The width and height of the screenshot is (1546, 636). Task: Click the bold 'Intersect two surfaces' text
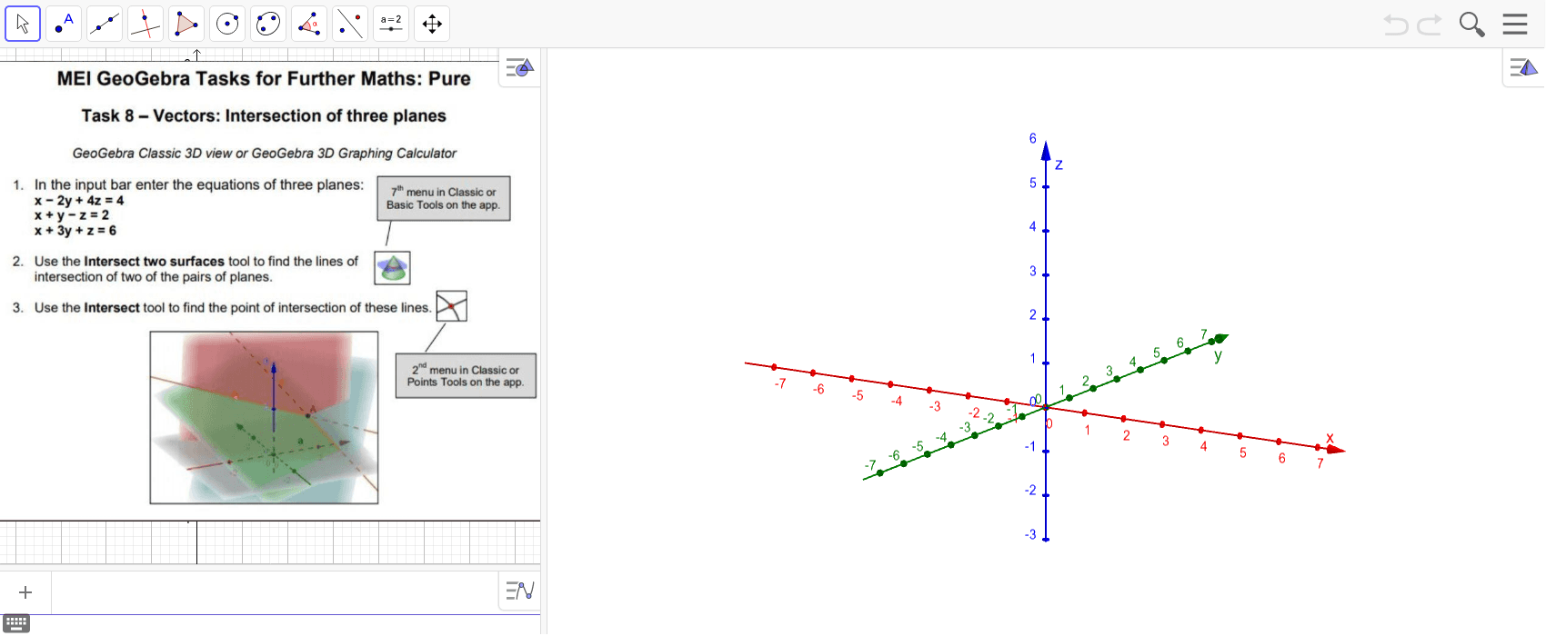pos(155,262)
